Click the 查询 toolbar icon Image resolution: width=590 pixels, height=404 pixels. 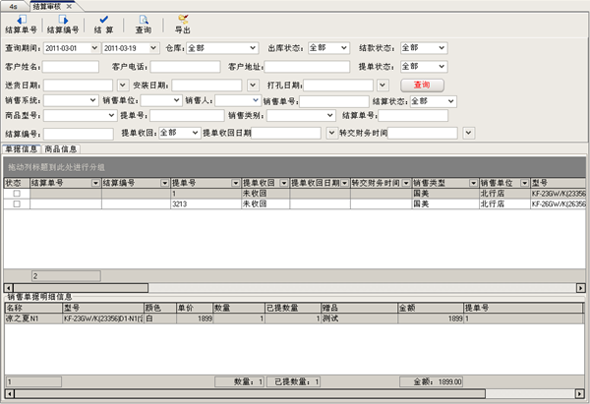point(143,24)
